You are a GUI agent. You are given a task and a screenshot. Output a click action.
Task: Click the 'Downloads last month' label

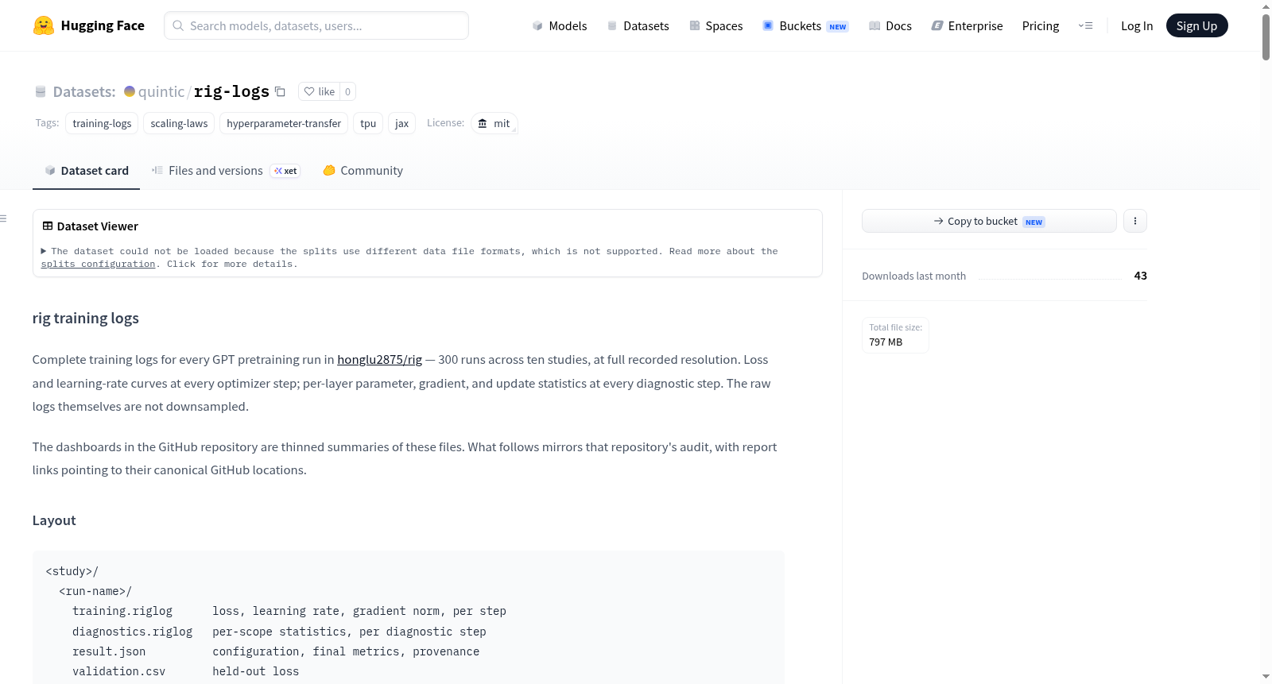(913, 276)
